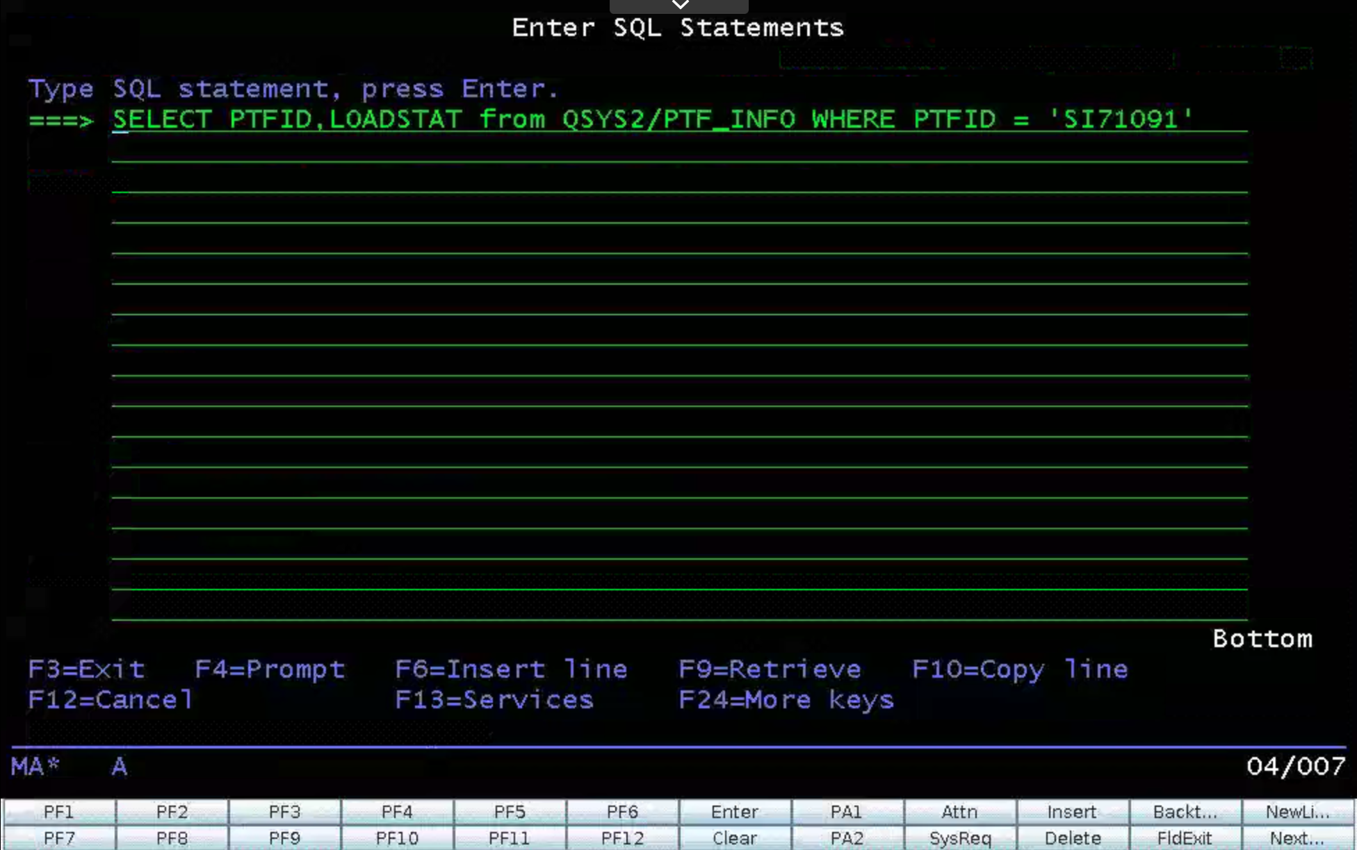Click the F10=Copy line label
Viewport: 1357px width, 850px height.
tap(1020, 669)
